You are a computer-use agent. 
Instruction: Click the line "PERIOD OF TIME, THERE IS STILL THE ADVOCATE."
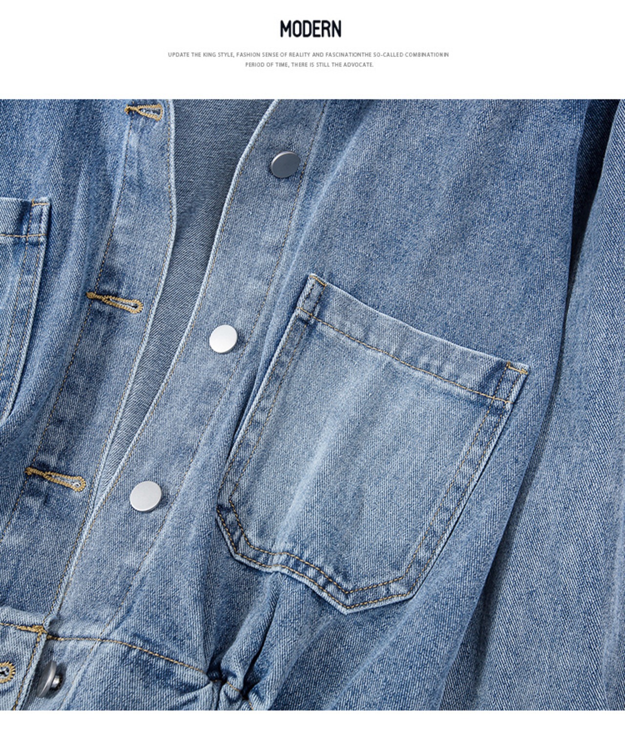(309, 65)
